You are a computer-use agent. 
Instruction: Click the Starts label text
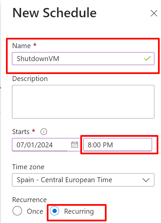point(21,132)
